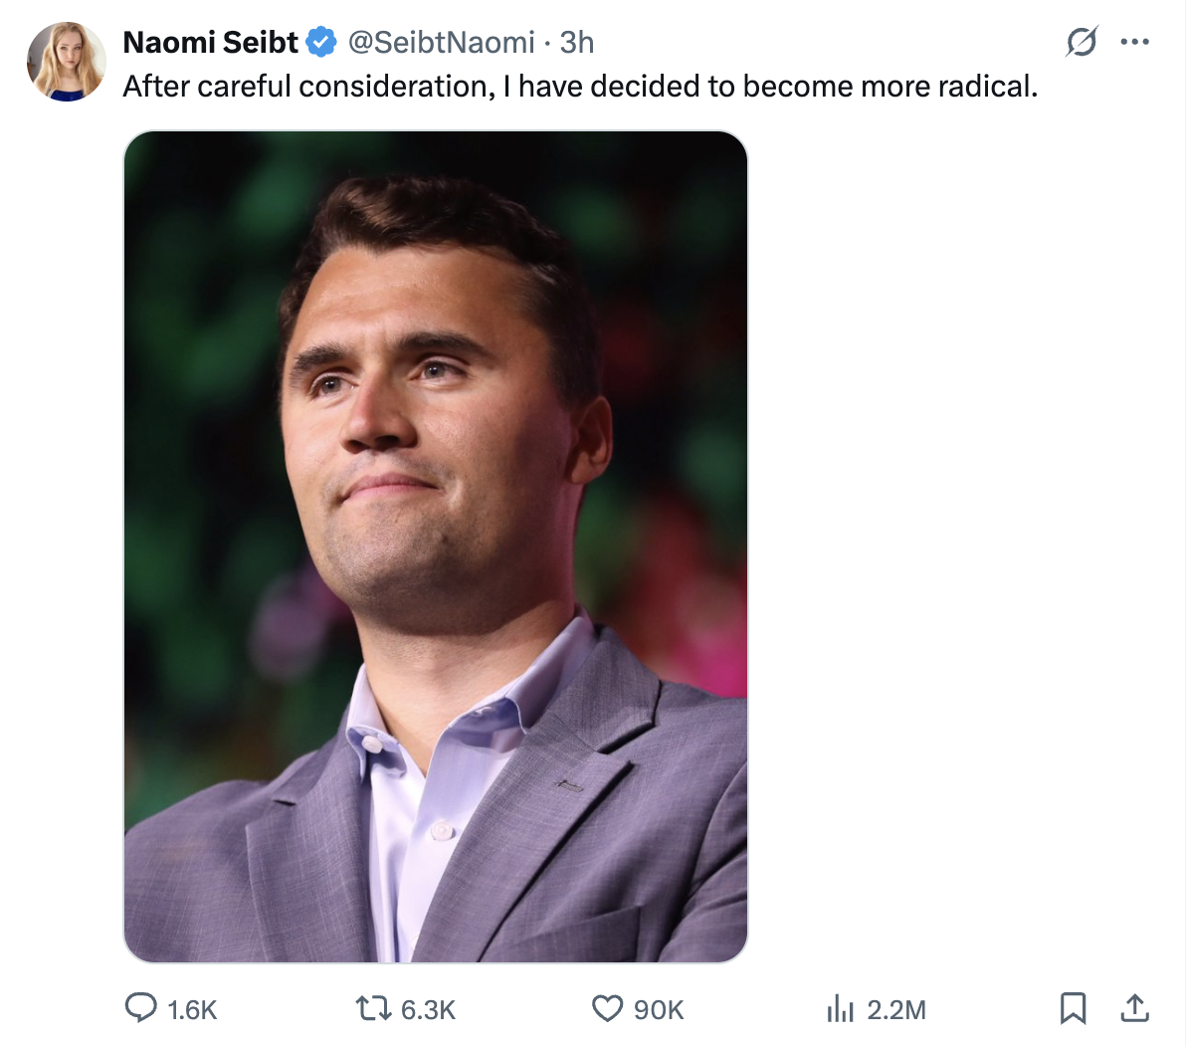Click the Naomi Seibt display name

210,43
